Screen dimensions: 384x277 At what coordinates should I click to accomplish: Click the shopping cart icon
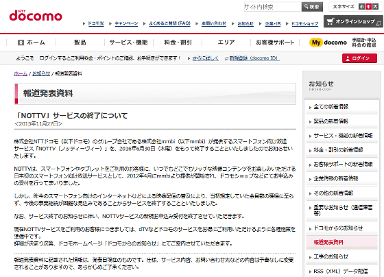(x=330, y=21)
